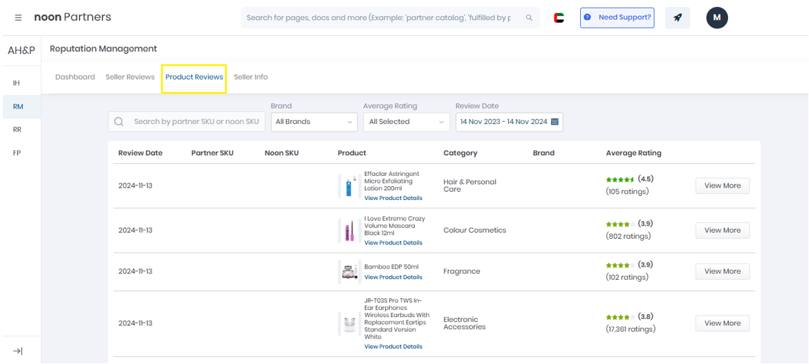Screen dimensions: 809x364
Task: Click the sidebar collapse arrow icon
Action: tap(18, 351)
